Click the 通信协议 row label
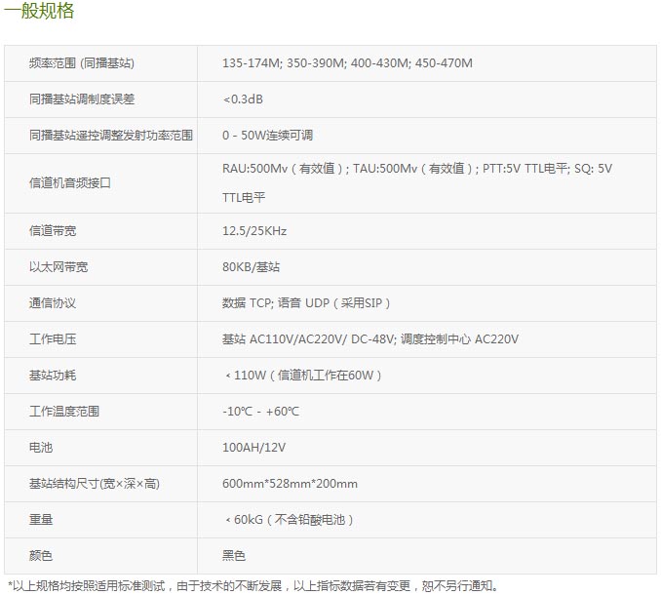Viewport: 661px width, 595px height. point(53,303)
